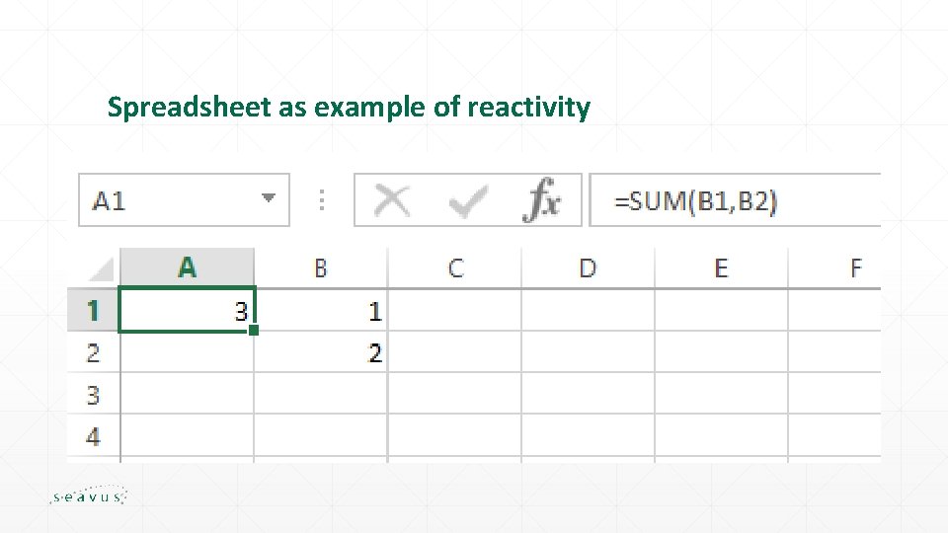The width and height of the screenshot is (948, 533).
Task: Select column B header
Action: 320,267
